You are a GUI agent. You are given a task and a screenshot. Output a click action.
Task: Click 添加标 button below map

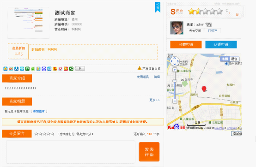coord(236,134)
